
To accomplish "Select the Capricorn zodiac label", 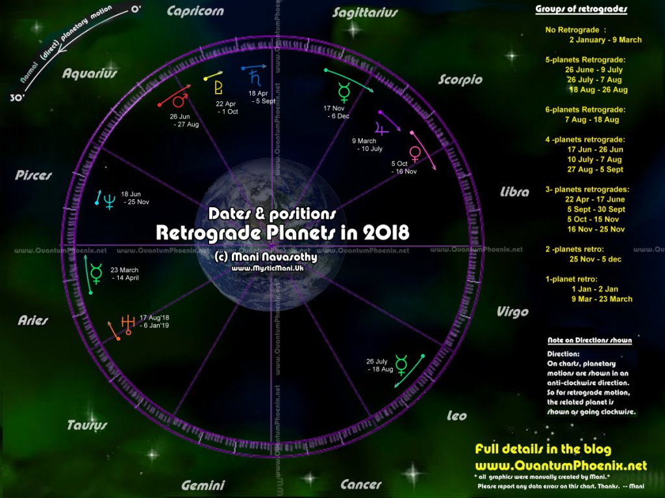I will coord(194,11).
